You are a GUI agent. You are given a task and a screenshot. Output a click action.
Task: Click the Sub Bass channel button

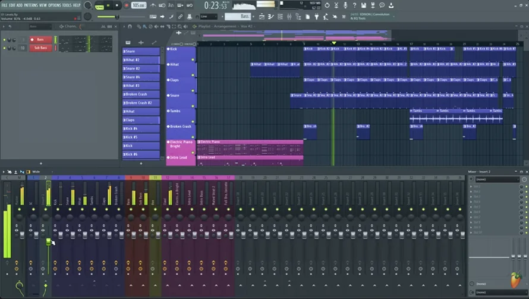pyautogui.click(x=41, y=48)
